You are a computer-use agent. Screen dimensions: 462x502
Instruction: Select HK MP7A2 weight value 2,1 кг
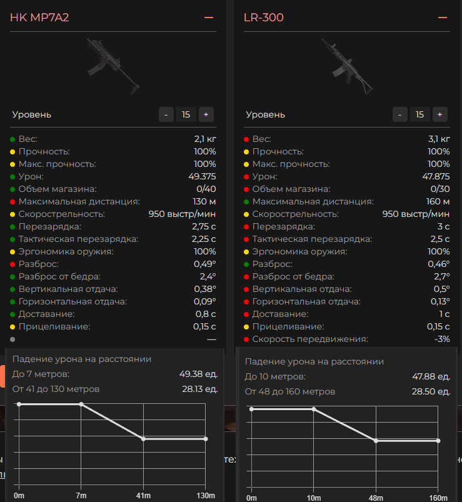click(205, 139)
